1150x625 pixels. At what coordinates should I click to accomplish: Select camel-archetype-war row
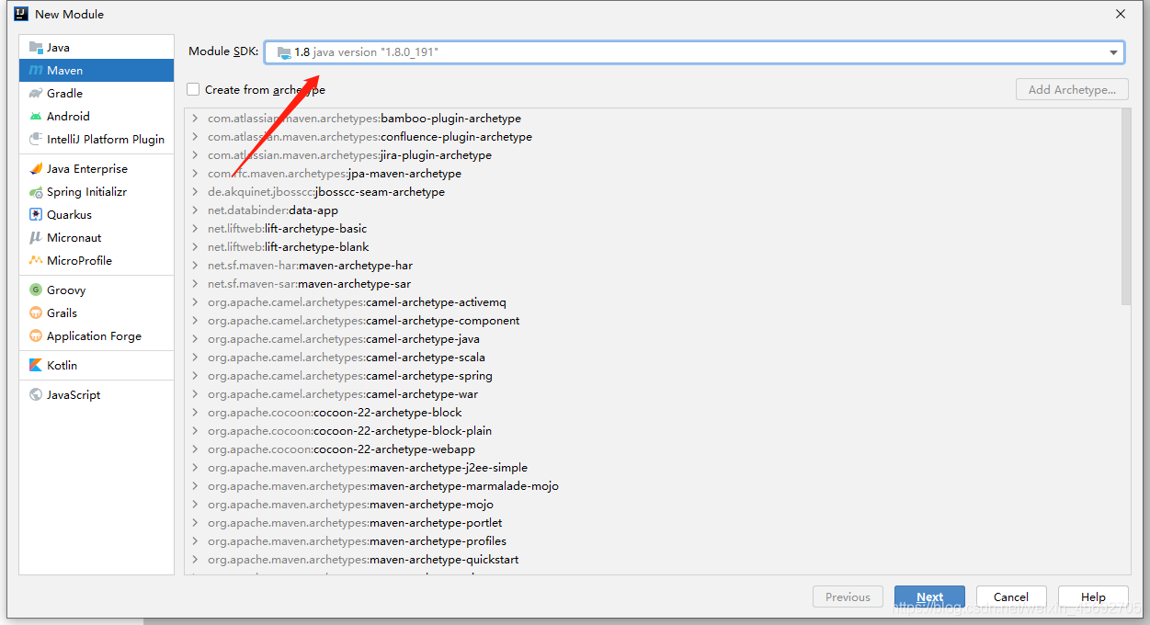click(x=657, y=394)
